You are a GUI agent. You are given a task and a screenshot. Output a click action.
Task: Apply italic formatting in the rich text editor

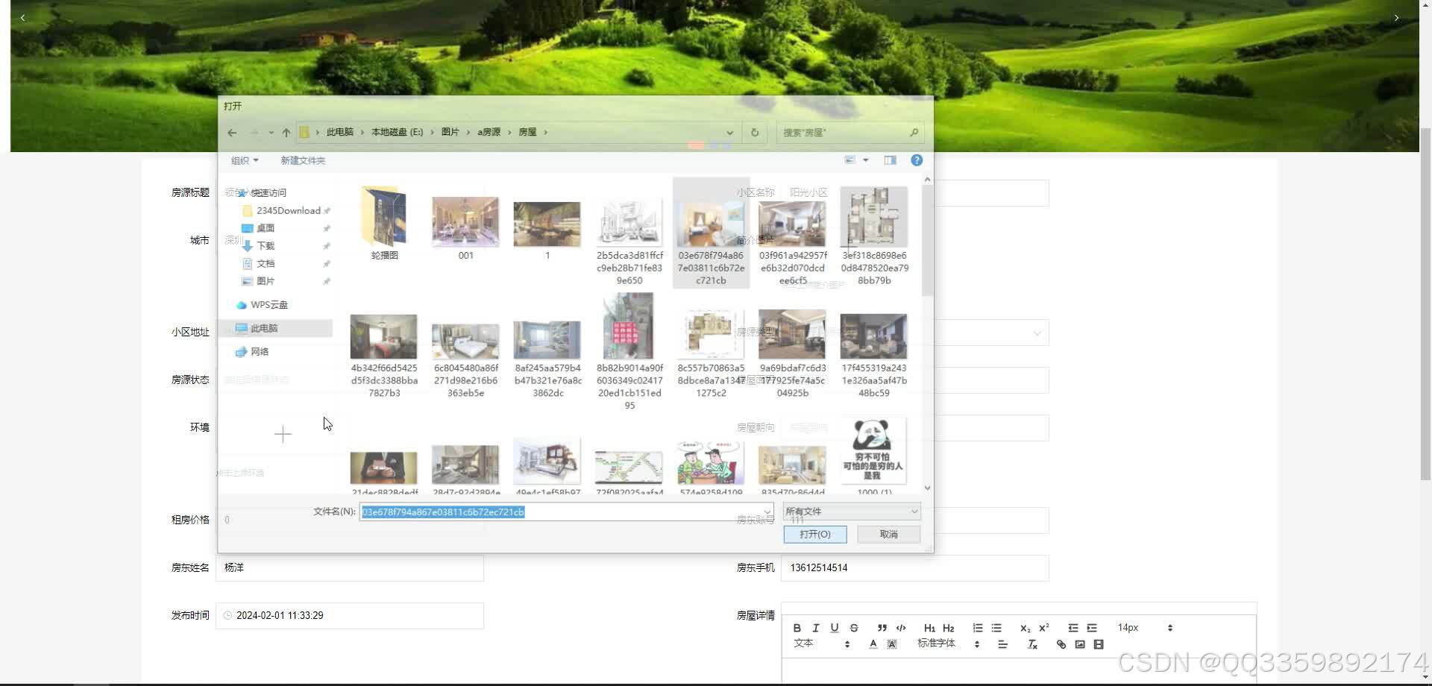[x=815, y=628]
